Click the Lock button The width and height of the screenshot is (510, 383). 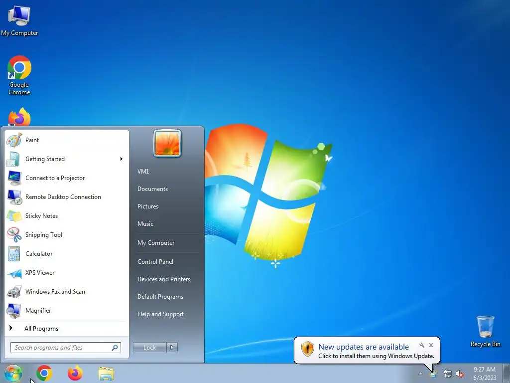point(149,348)
